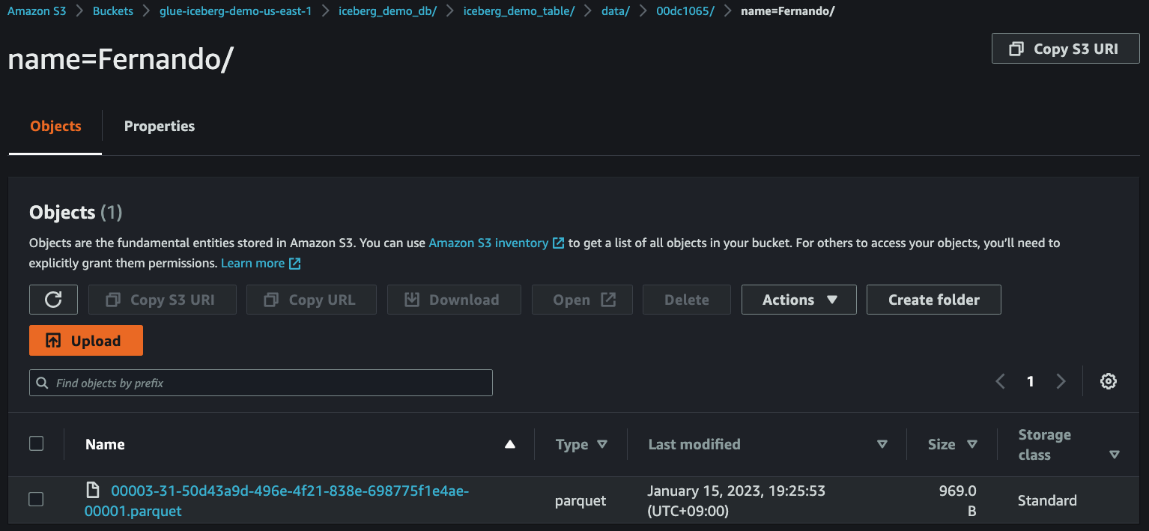This screenshot has width=1149, height=531.
Task: Sort by Last modified column arrow
Action: click(x=882, y=444)
